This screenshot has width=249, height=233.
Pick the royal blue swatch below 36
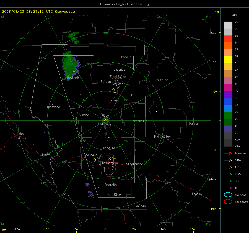click(x=228, y=101)
